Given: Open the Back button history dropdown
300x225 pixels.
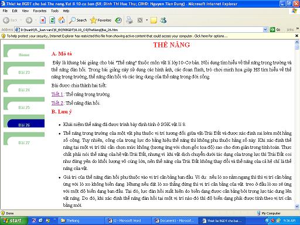Looking at the screenshot, I should click(21, 20).
